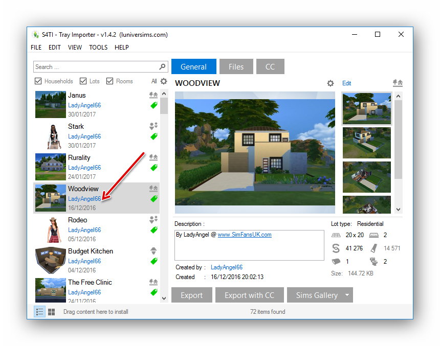Screen dimensions: 440x346
Task: Click the lot size grid icon
Action: click(336, 235)
